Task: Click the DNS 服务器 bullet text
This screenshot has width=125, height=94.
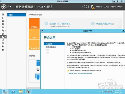Action: pyautogui.click(x=75, y=49)
